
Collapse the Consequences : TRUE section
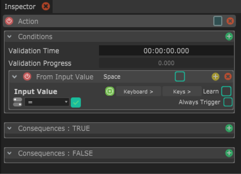coord(10,128)
